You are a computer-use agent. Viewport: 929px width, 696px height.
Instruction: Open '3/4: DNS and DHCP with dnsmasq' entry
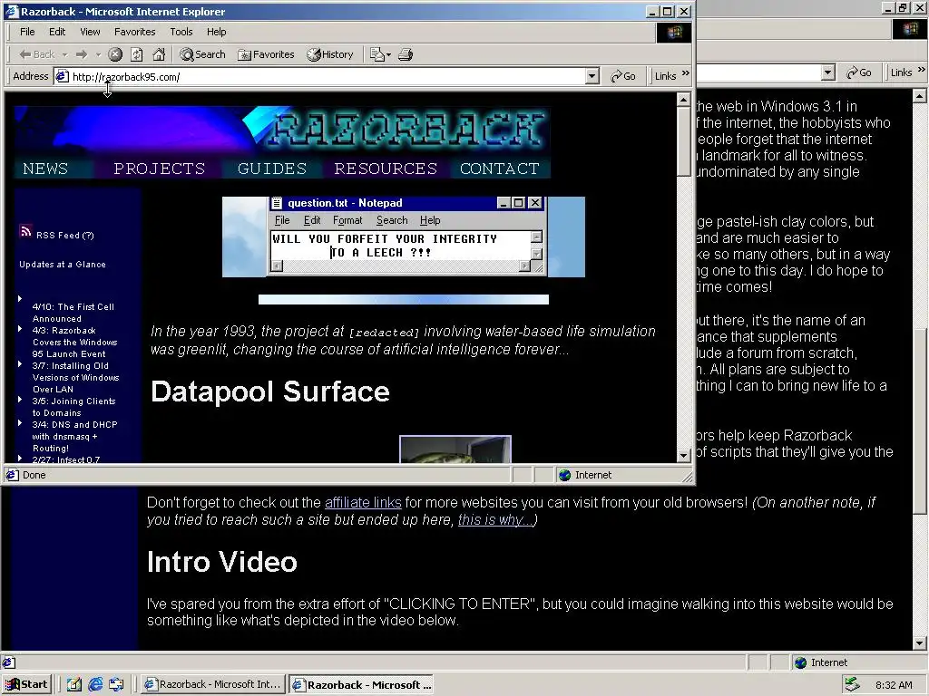tap(74, 436)
